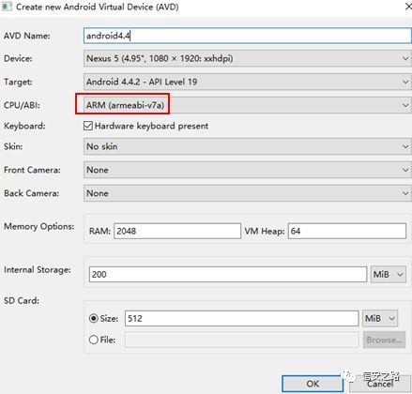
Task: Open the CPU/ABI dropdown ARM armeabi-v7a
Action: (x=248, y=105)
